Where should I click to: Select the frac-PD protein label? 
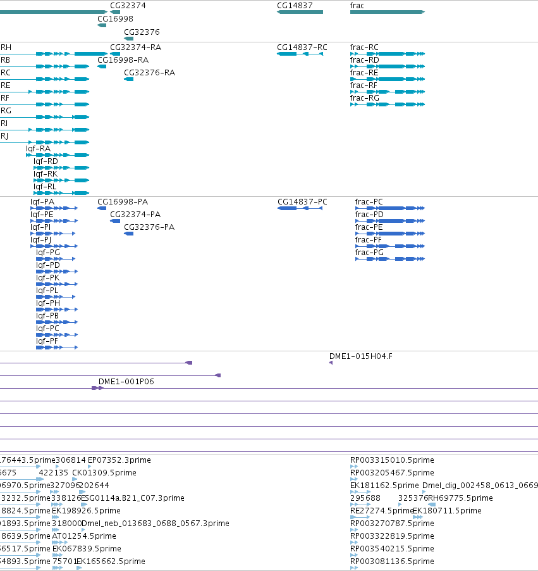click(x=369, y=215)
